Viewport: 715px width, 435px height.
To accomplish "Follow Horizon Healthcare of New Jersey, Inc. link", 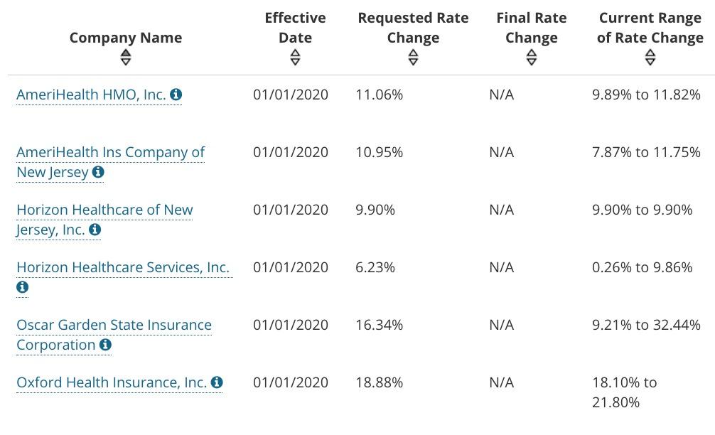I will click(x=104, y=210).
